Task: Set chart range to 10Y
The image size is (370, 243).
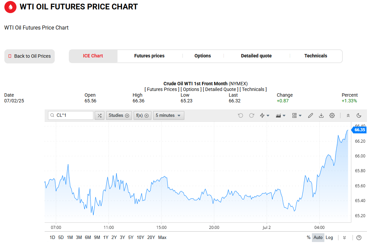Action: [x=140, y=238]
